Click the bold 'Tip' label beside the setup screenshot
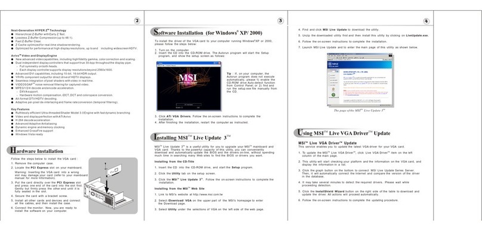482x231 pixels. coord(228,74)
